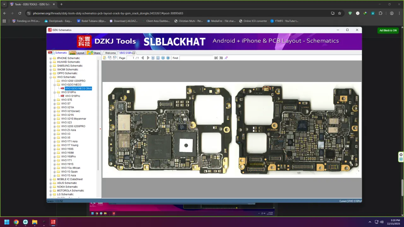Viewport: 404px width, 227px height.
Task: Expand SAMSUNG Schematic folder
Action: [50, 66]
